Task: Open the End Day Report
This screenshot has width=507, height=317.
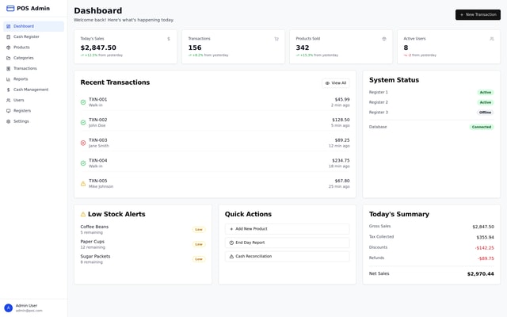Action: point(287,243)
